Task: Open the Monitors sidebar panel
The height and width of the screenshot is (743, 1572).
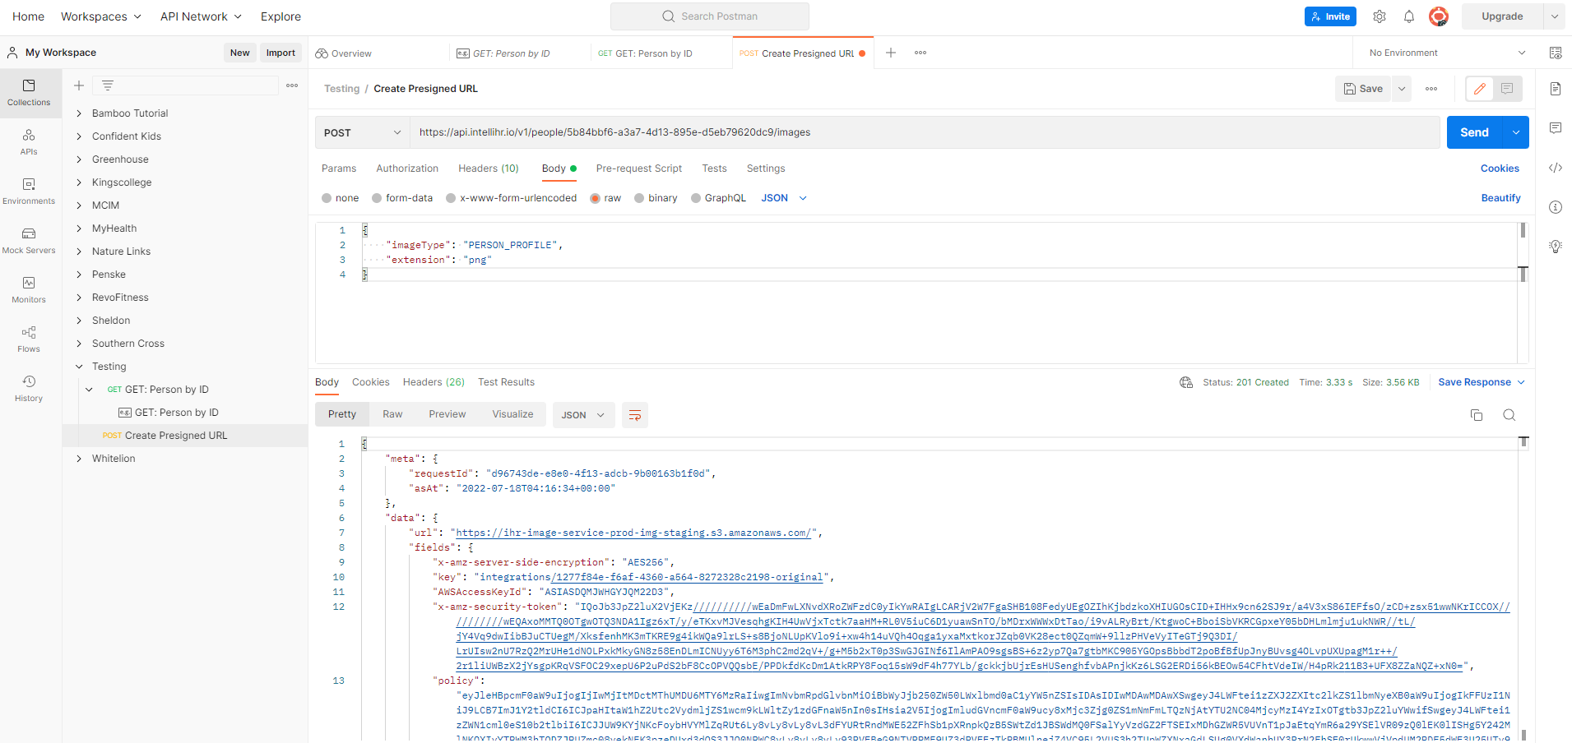Action: tap(29, 290)
